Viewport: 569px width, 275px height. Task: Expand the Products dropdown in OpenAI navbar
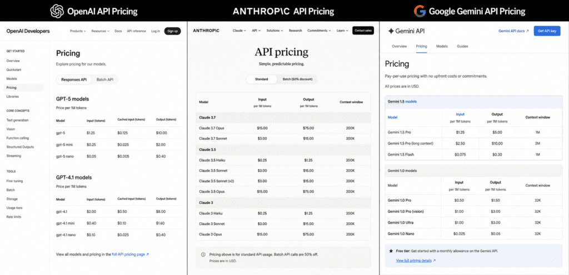[x=78, y=31]
